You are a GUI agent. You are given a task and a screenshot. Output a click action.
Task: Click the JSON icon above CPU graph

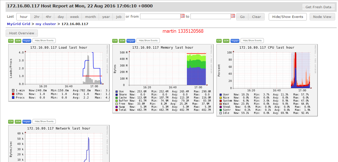pyautogui.click(x=226, y=41)
